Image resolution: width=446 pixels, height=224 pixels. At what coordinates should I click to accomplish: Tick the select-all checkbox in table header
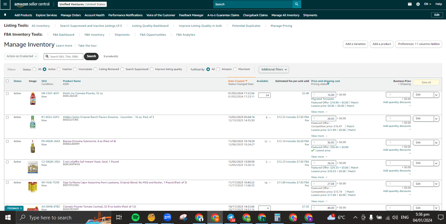click(x=7, y=81)
